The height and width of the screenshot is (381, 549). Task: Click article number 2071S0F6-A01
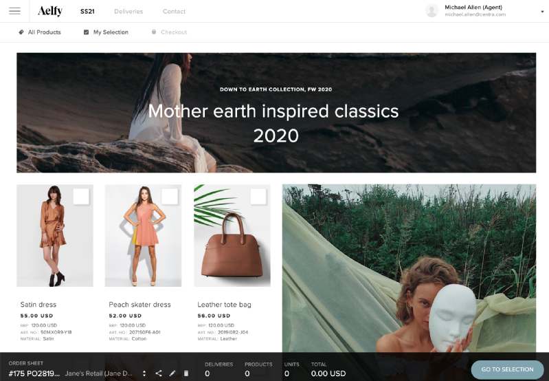click(x=145, y=332)
